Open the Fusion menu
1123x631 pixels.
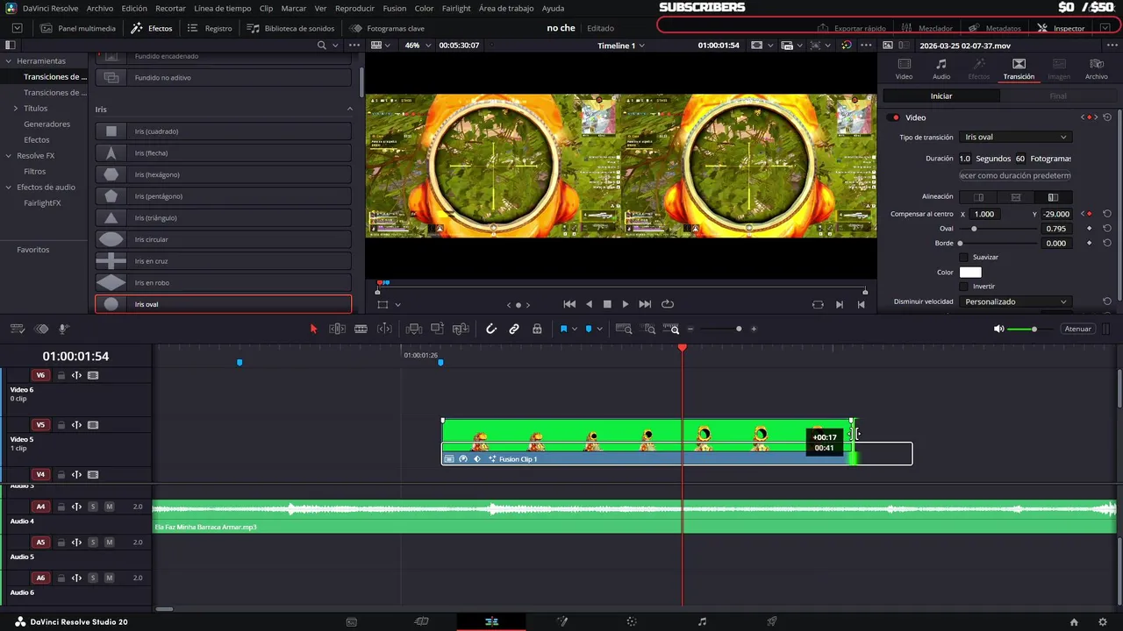pyautogui.click(x=395, y=8)
